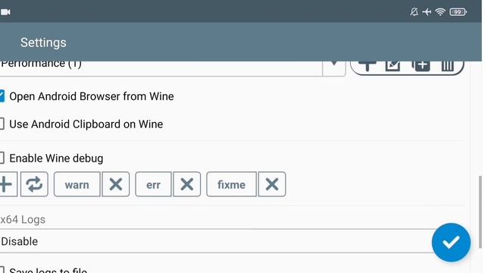Click the vertical scrollbar on the right
This screenshot has height=273, width=485.
480,212
